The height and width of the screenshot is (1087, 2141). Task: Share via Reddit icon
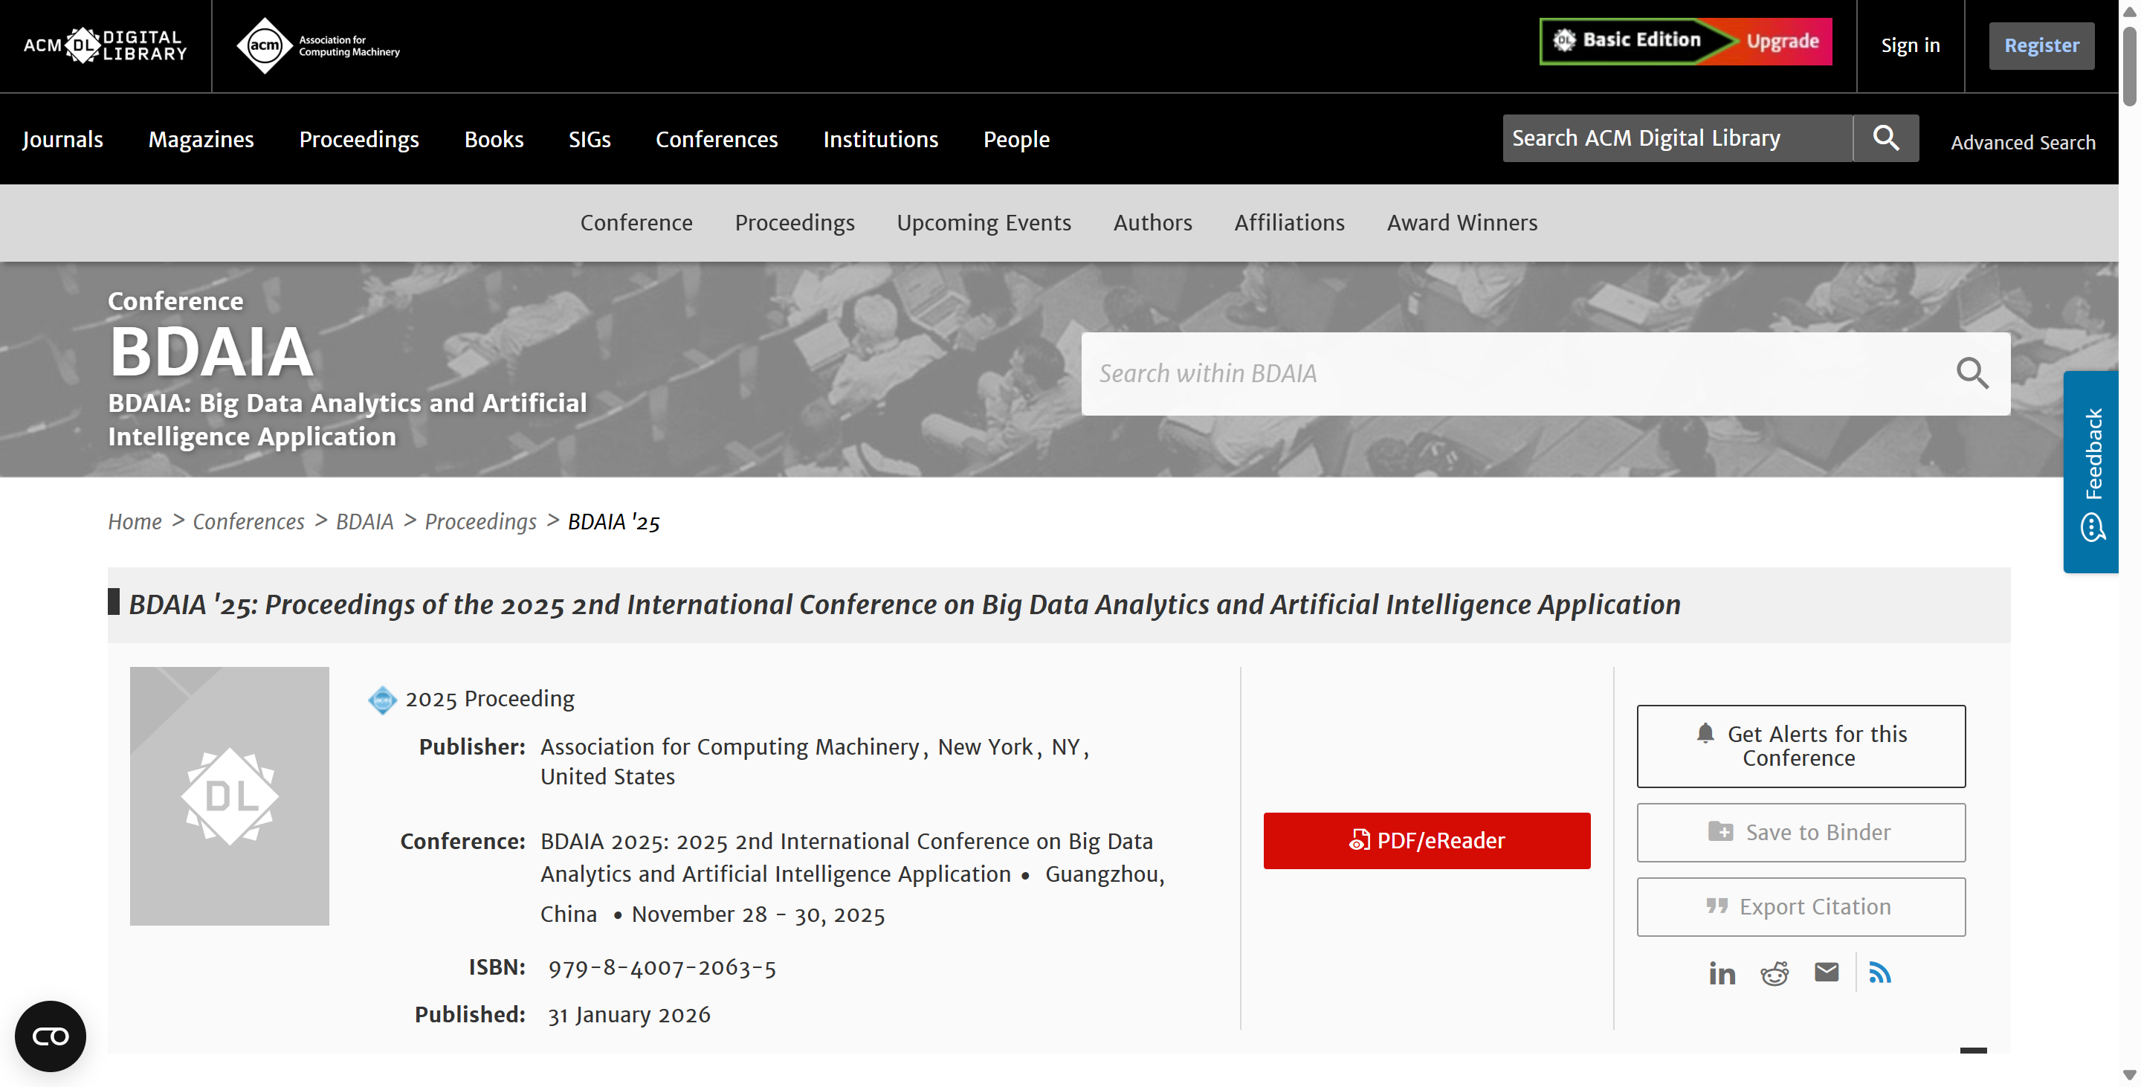pyautogui.click(x=1774, y=973)
